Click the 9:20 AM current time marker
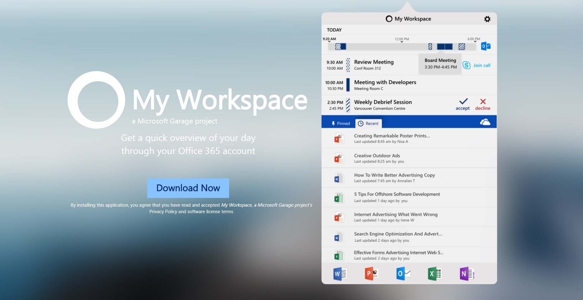The image size is (583, 300). [x=329, y=39]
